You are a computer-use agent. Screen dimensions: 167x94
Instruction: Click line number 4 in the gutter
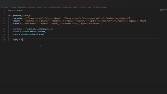point(4,18)
